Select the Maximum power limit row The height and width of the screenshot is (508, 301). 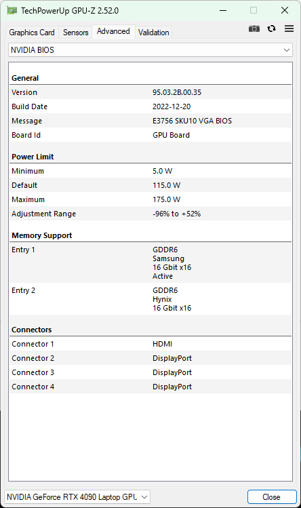(x=150, y=199)
